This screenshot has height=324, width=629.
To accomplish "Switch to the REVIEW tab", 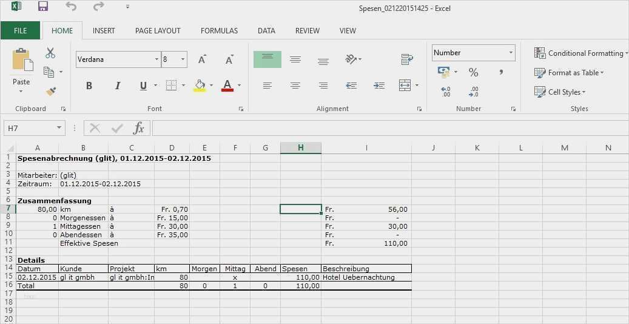I will tap(308, 30).
